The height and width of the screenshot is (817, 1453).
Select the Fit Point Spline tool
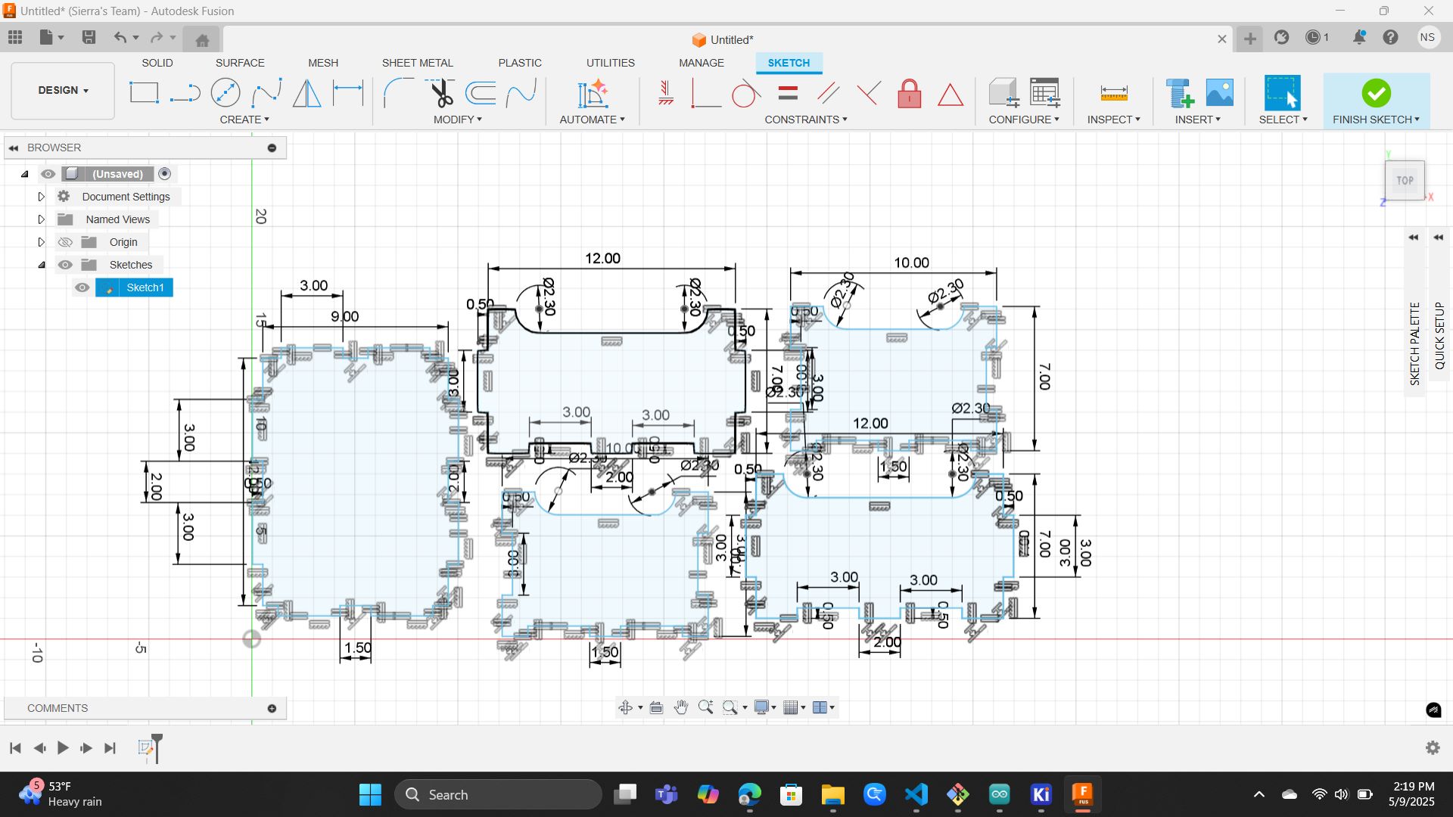(266, 93)
